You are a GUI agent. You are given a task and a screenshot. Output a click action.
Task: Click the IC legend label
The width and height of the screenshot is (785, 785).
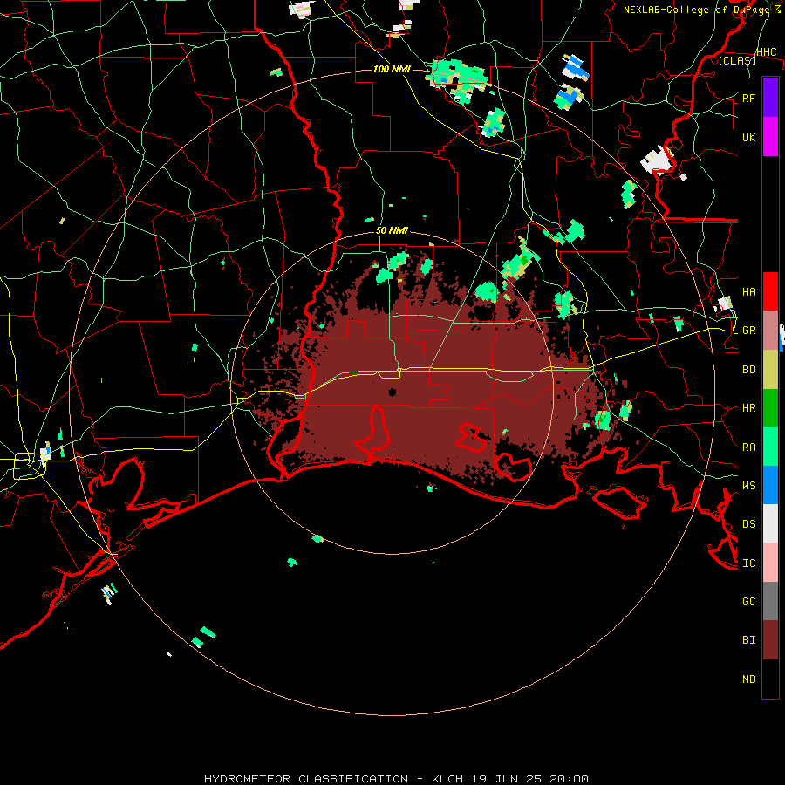[x=748, y=563]
